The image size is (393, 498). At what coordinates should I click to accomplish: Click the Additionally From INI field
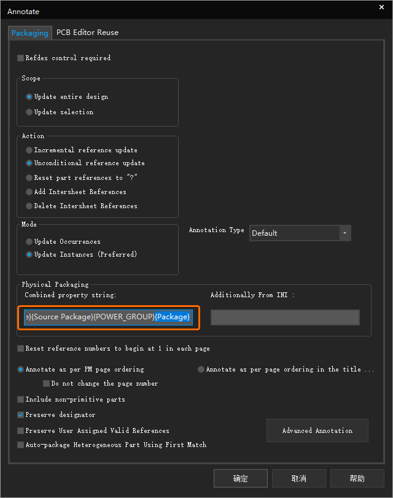tap(285, 317)
